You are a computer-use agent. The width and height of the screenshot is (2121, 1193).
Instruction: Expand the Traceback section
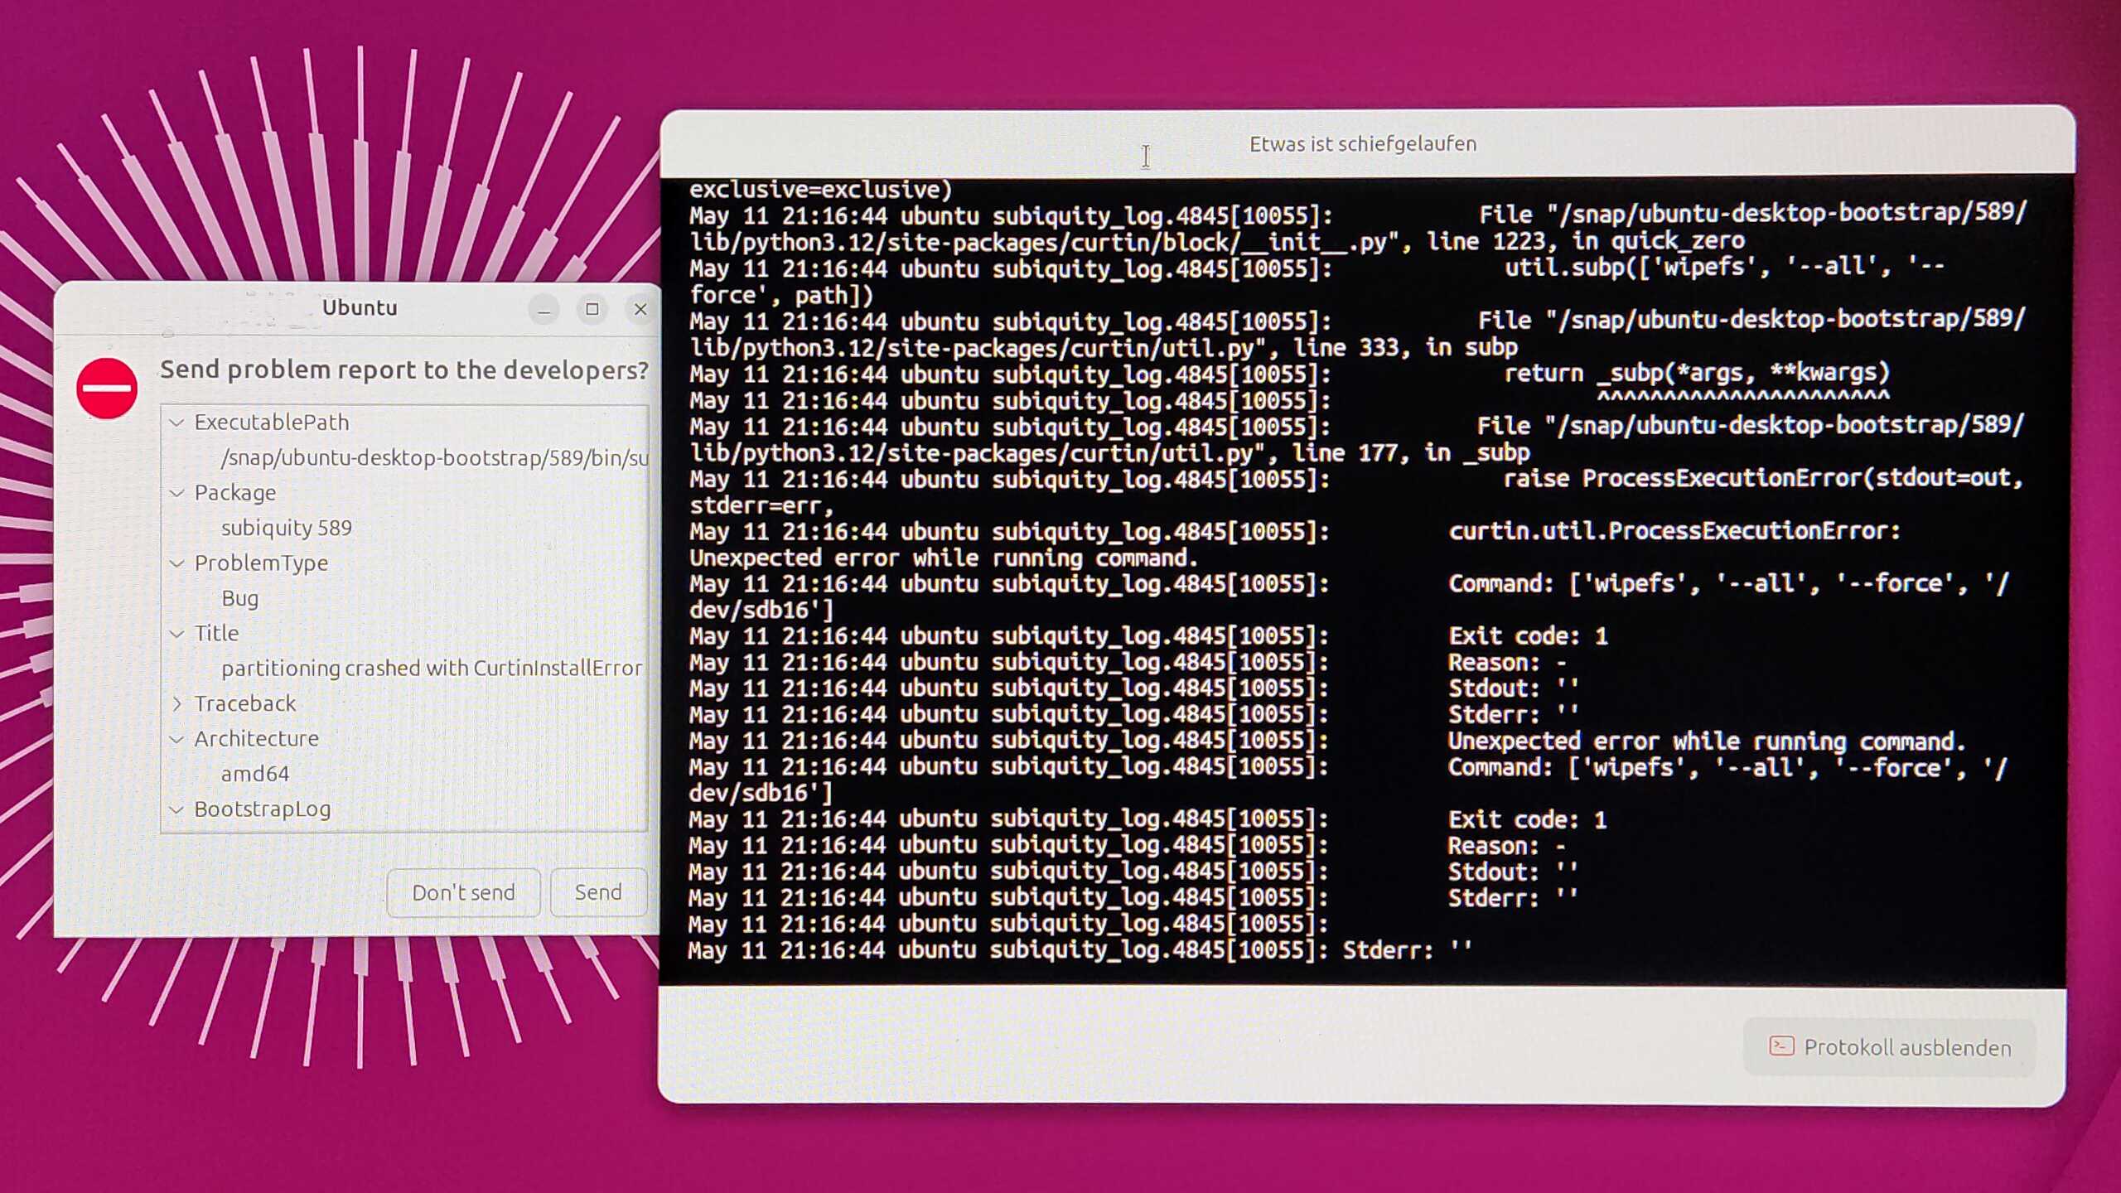[x=176, y=703]
